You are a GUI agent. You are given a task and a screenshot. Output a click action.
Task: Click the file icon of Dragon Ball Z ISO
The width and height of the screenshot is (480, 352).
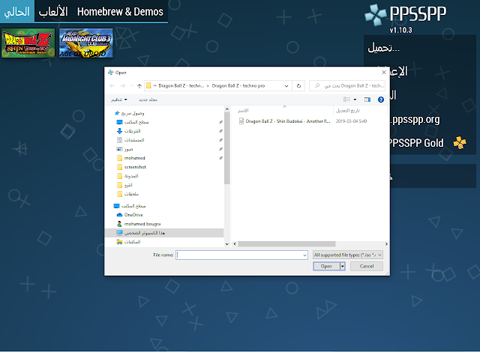click(241, 121)
